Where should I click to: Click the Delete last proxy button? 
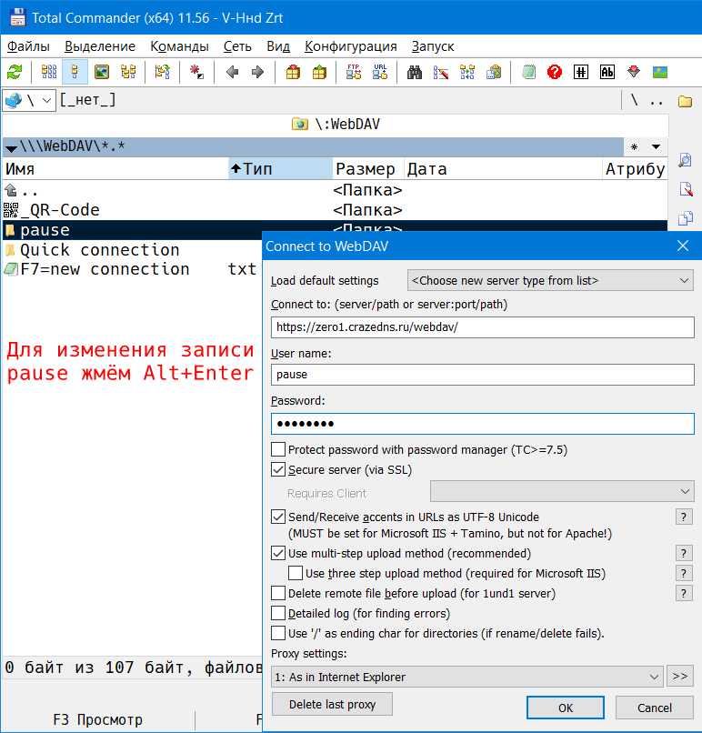click(x=332, y=705)
